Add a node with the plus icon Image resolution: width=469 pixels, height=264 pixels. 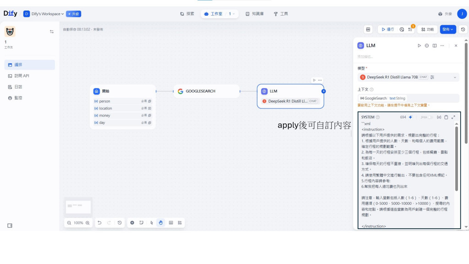(x=132, y=223)
